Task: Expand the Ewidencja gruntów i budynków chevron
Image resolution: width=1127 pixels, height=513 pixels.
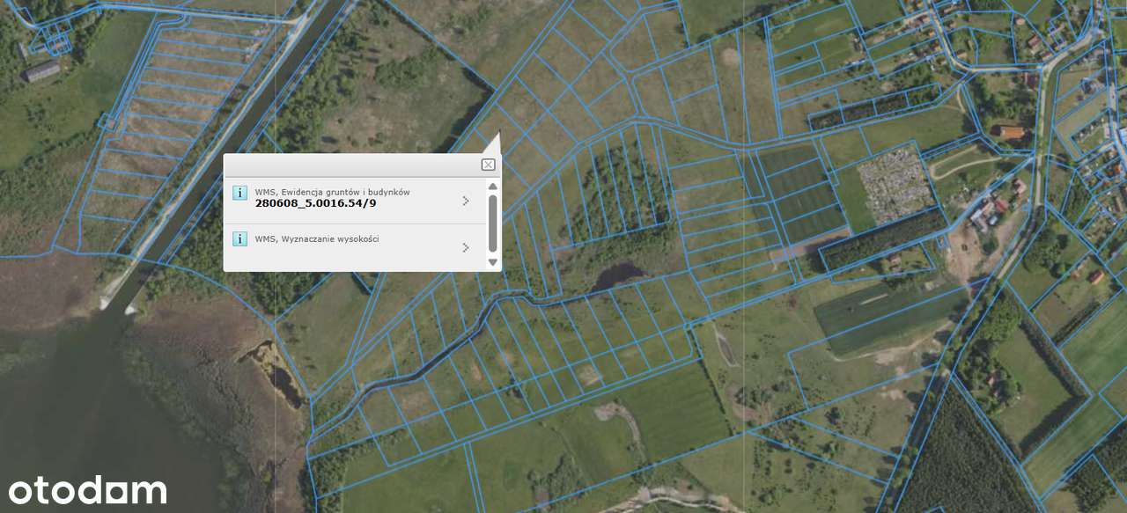Action: tap(466, 201)
